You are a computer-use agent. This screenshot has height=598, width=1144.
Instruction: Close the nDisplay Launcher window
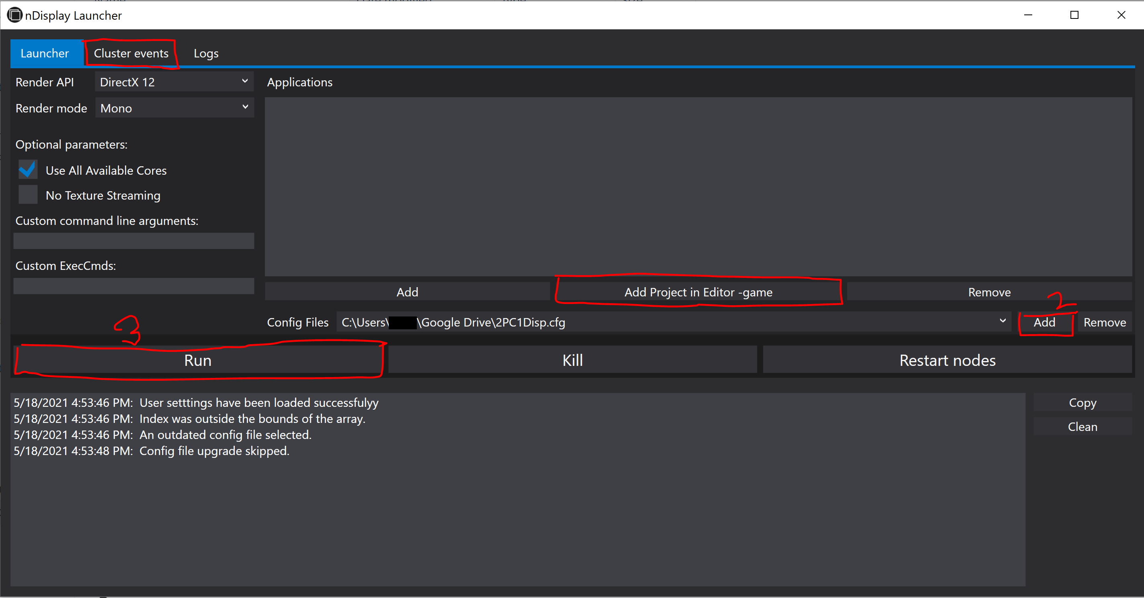click(x=1121, y=15)
